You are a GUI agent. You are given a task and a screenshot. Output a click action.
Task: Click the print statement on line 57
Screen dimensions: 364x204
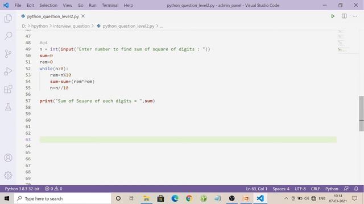[x=97, y=101]
